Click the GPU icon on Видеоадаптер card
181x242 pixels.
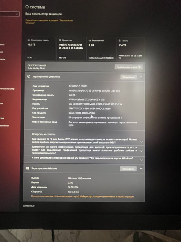tap(90, 40)
